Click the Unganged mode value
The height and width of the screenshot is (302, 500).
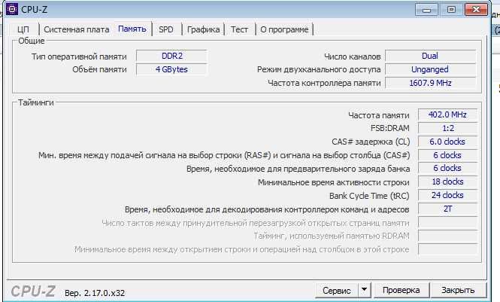tap(430, 69)
